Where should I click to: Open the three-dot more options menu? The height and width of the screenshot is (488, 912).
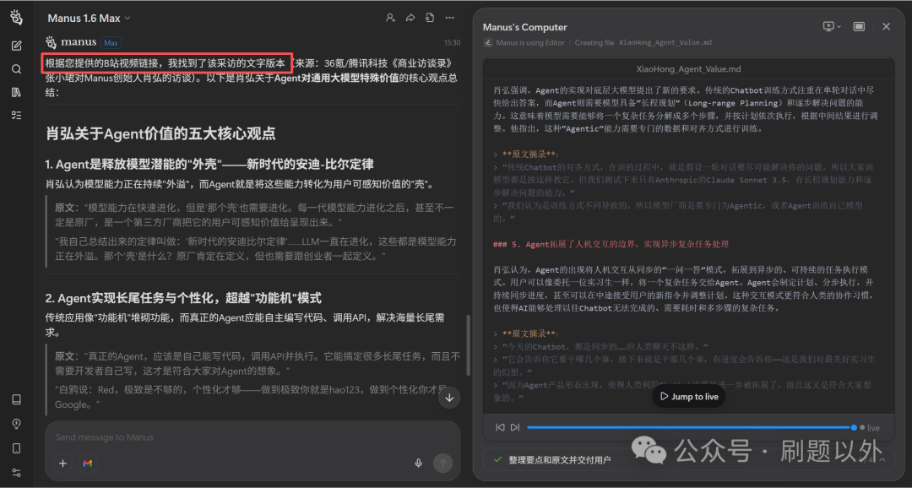point(450,18)
